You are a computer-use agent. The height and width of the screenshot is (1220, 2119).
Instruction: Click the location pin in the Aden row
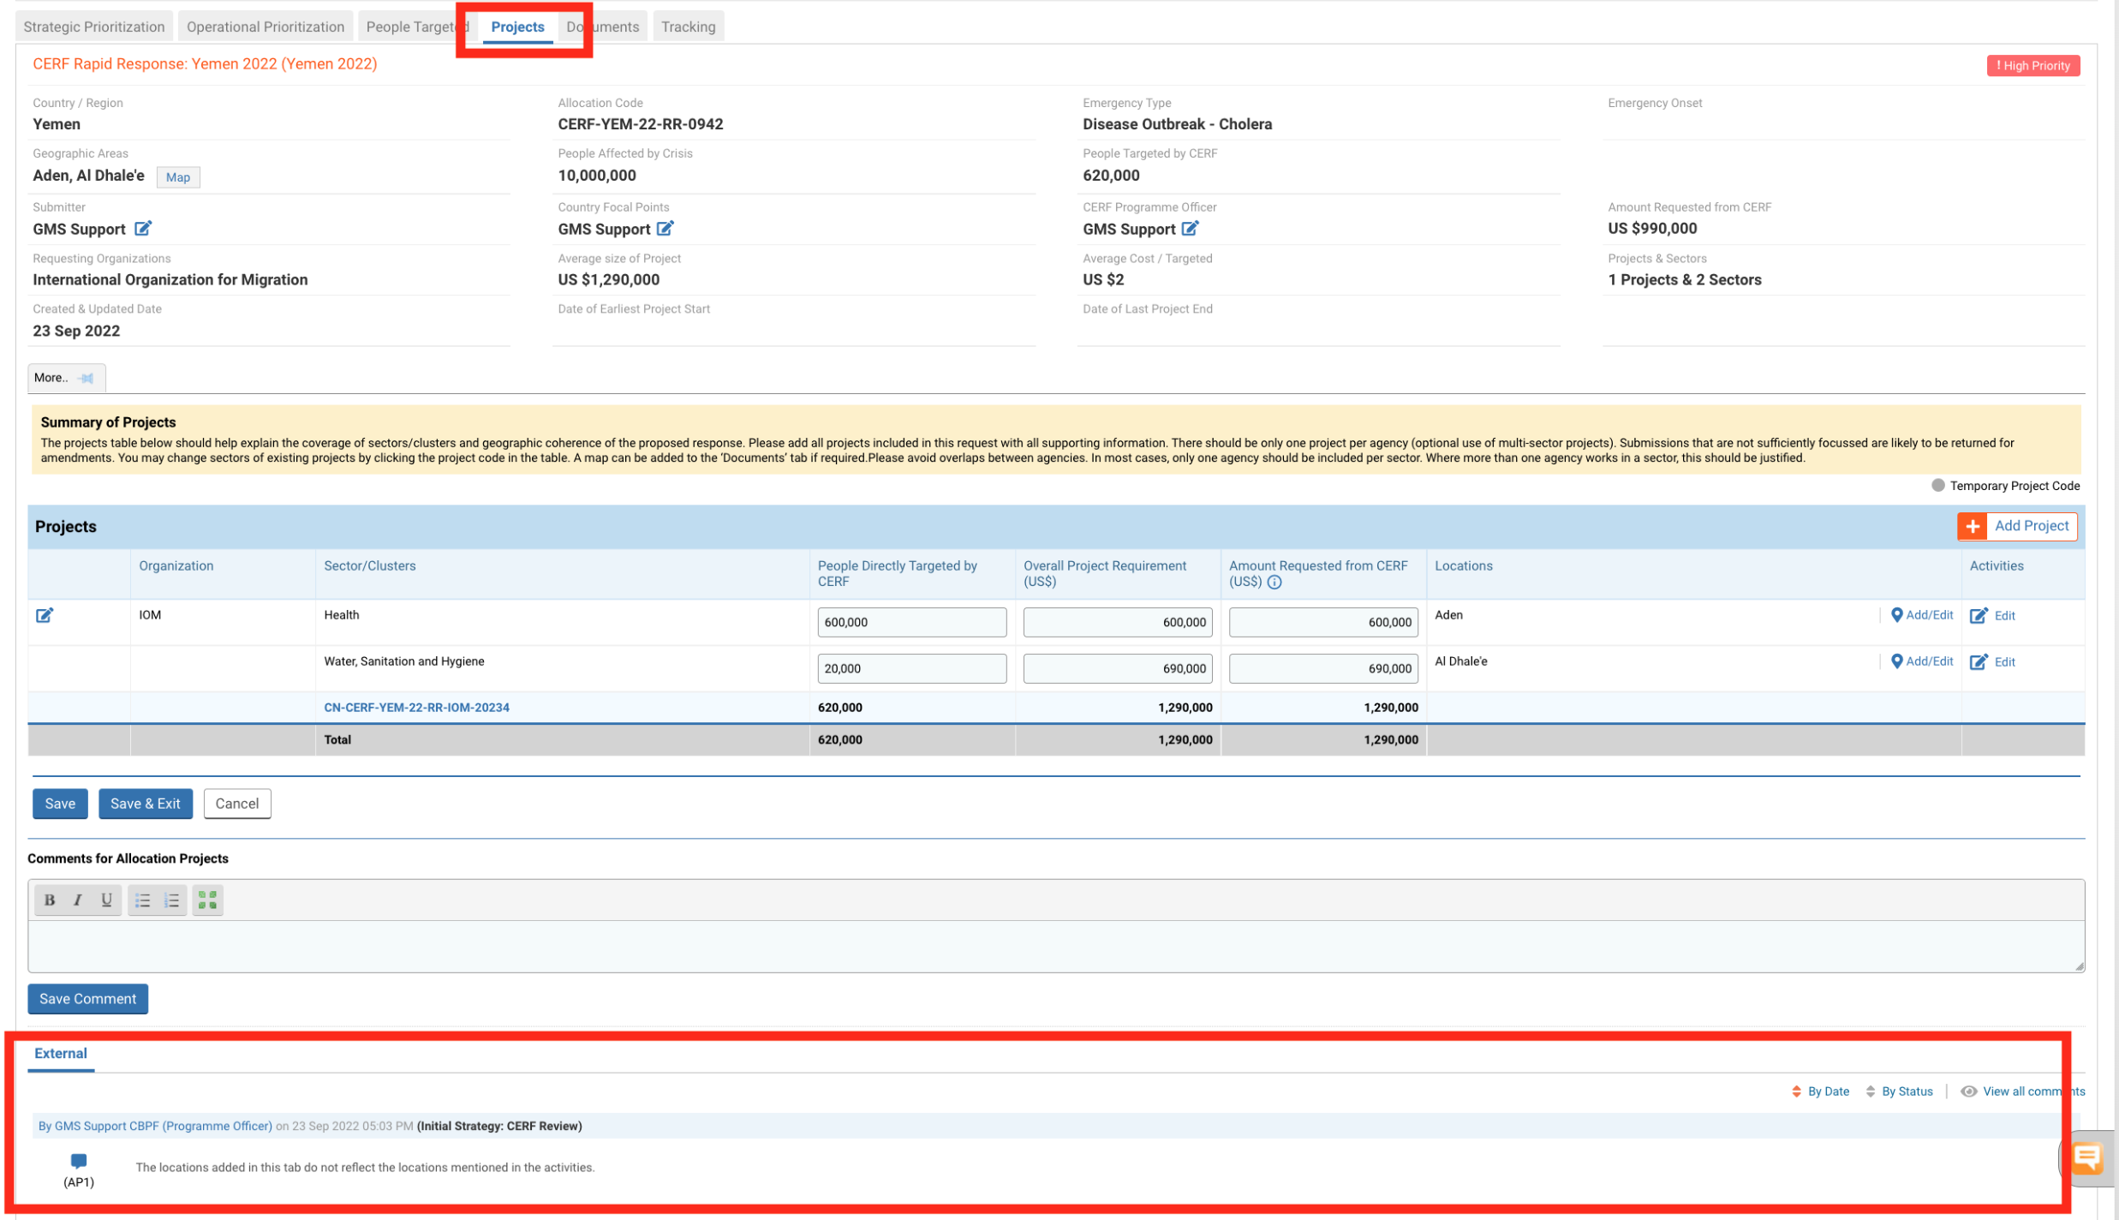[1896, 615]
